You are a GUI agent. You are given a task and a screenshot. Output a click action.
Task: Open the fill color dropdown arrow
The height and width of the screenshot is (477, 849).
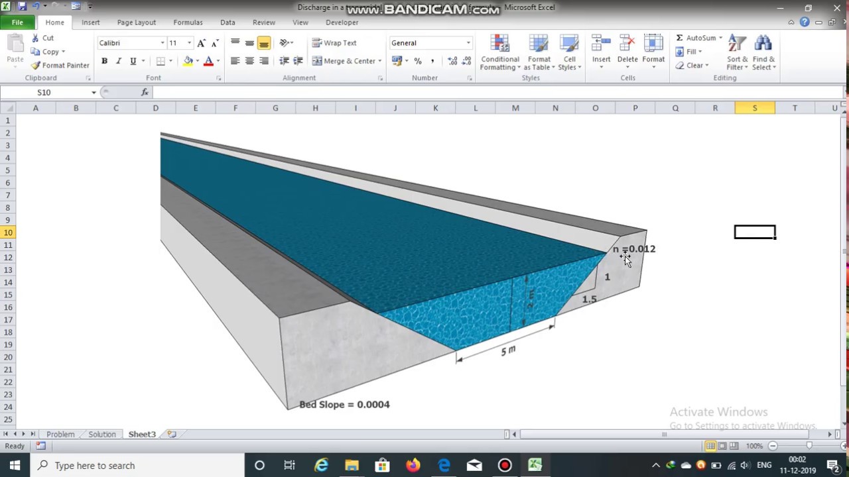(x=197, y=61)
